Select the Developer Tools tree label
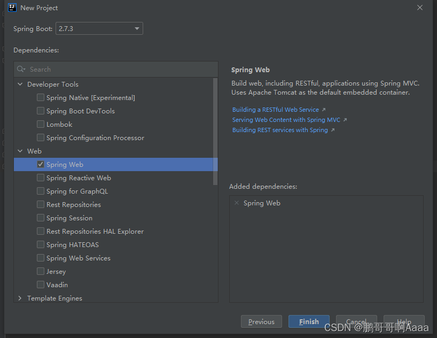The width and height of the screenshot is (437, 338). point(53,84)
